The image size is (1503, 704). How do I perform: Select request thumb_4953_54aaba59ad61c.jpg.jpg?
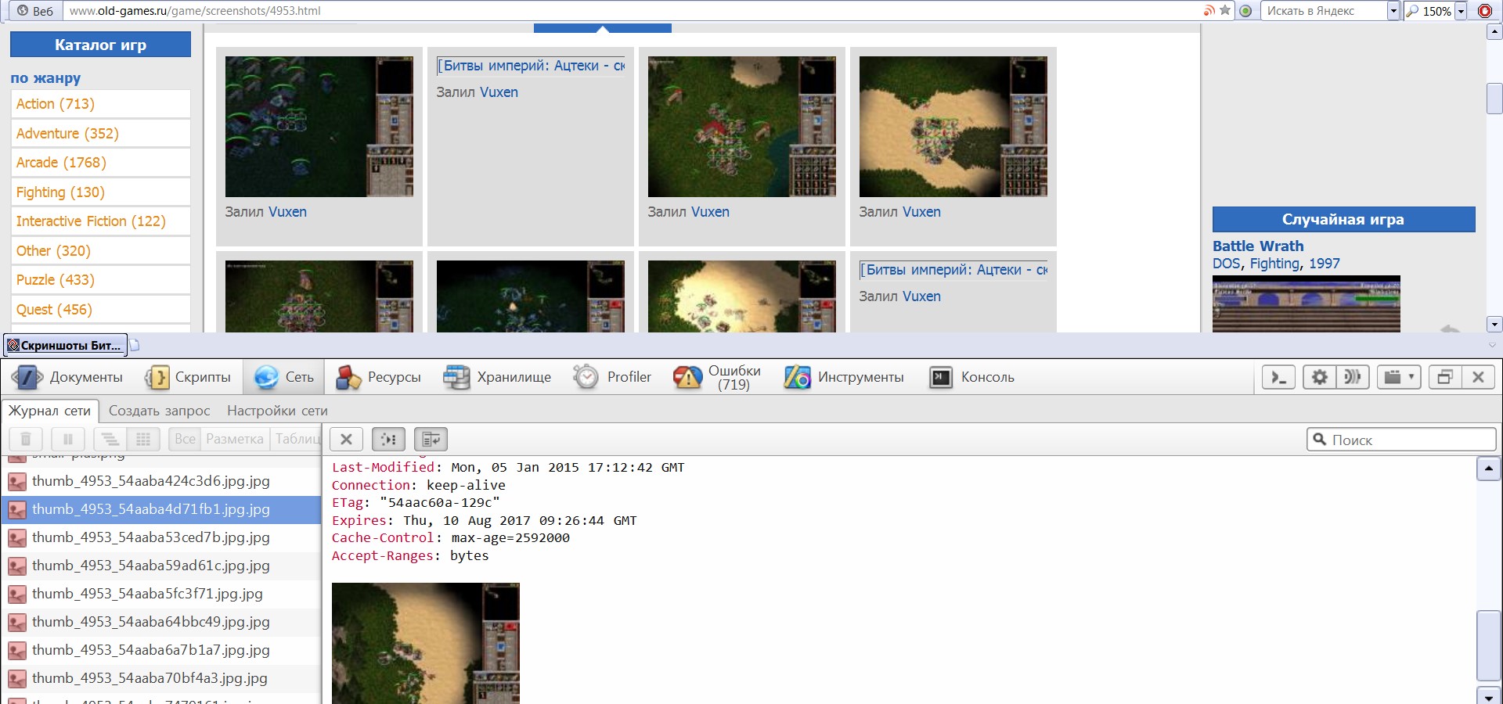(160, 566)
